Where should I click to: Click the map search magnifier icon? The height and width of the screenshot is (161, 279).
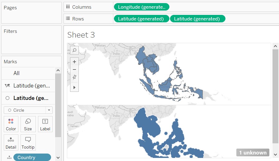coord(74,50)
